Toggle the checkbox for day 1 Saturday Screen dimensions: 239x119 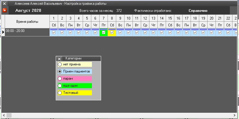(x=54, y=33)
